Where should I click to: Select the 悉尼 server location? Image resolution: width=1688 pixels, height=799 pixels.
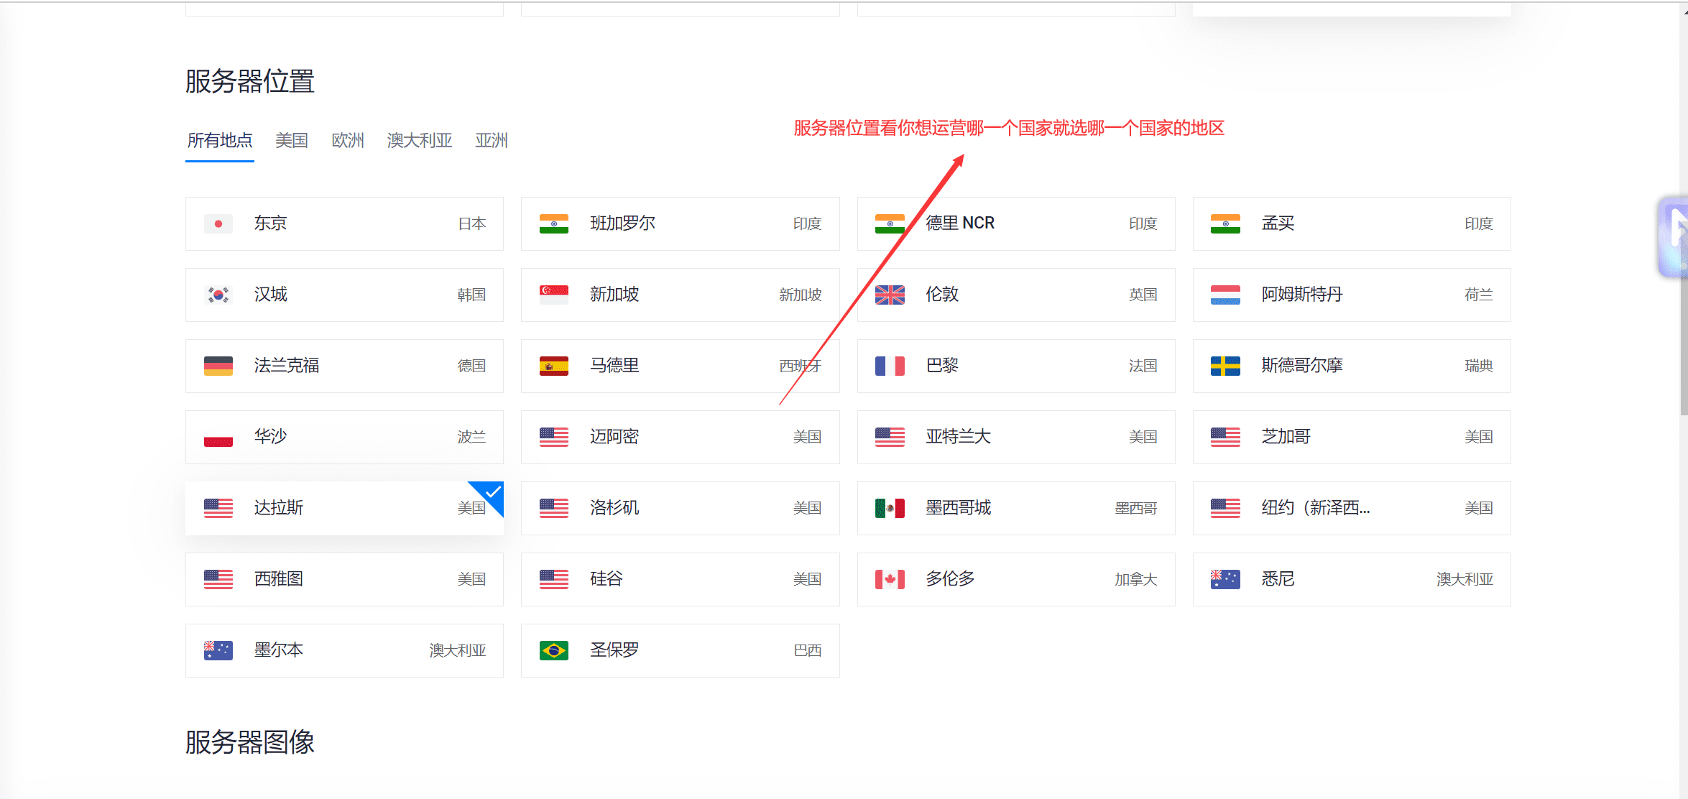1351,579
